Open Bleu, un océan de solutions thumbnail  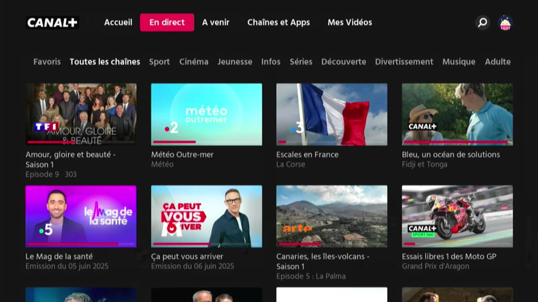457,114
